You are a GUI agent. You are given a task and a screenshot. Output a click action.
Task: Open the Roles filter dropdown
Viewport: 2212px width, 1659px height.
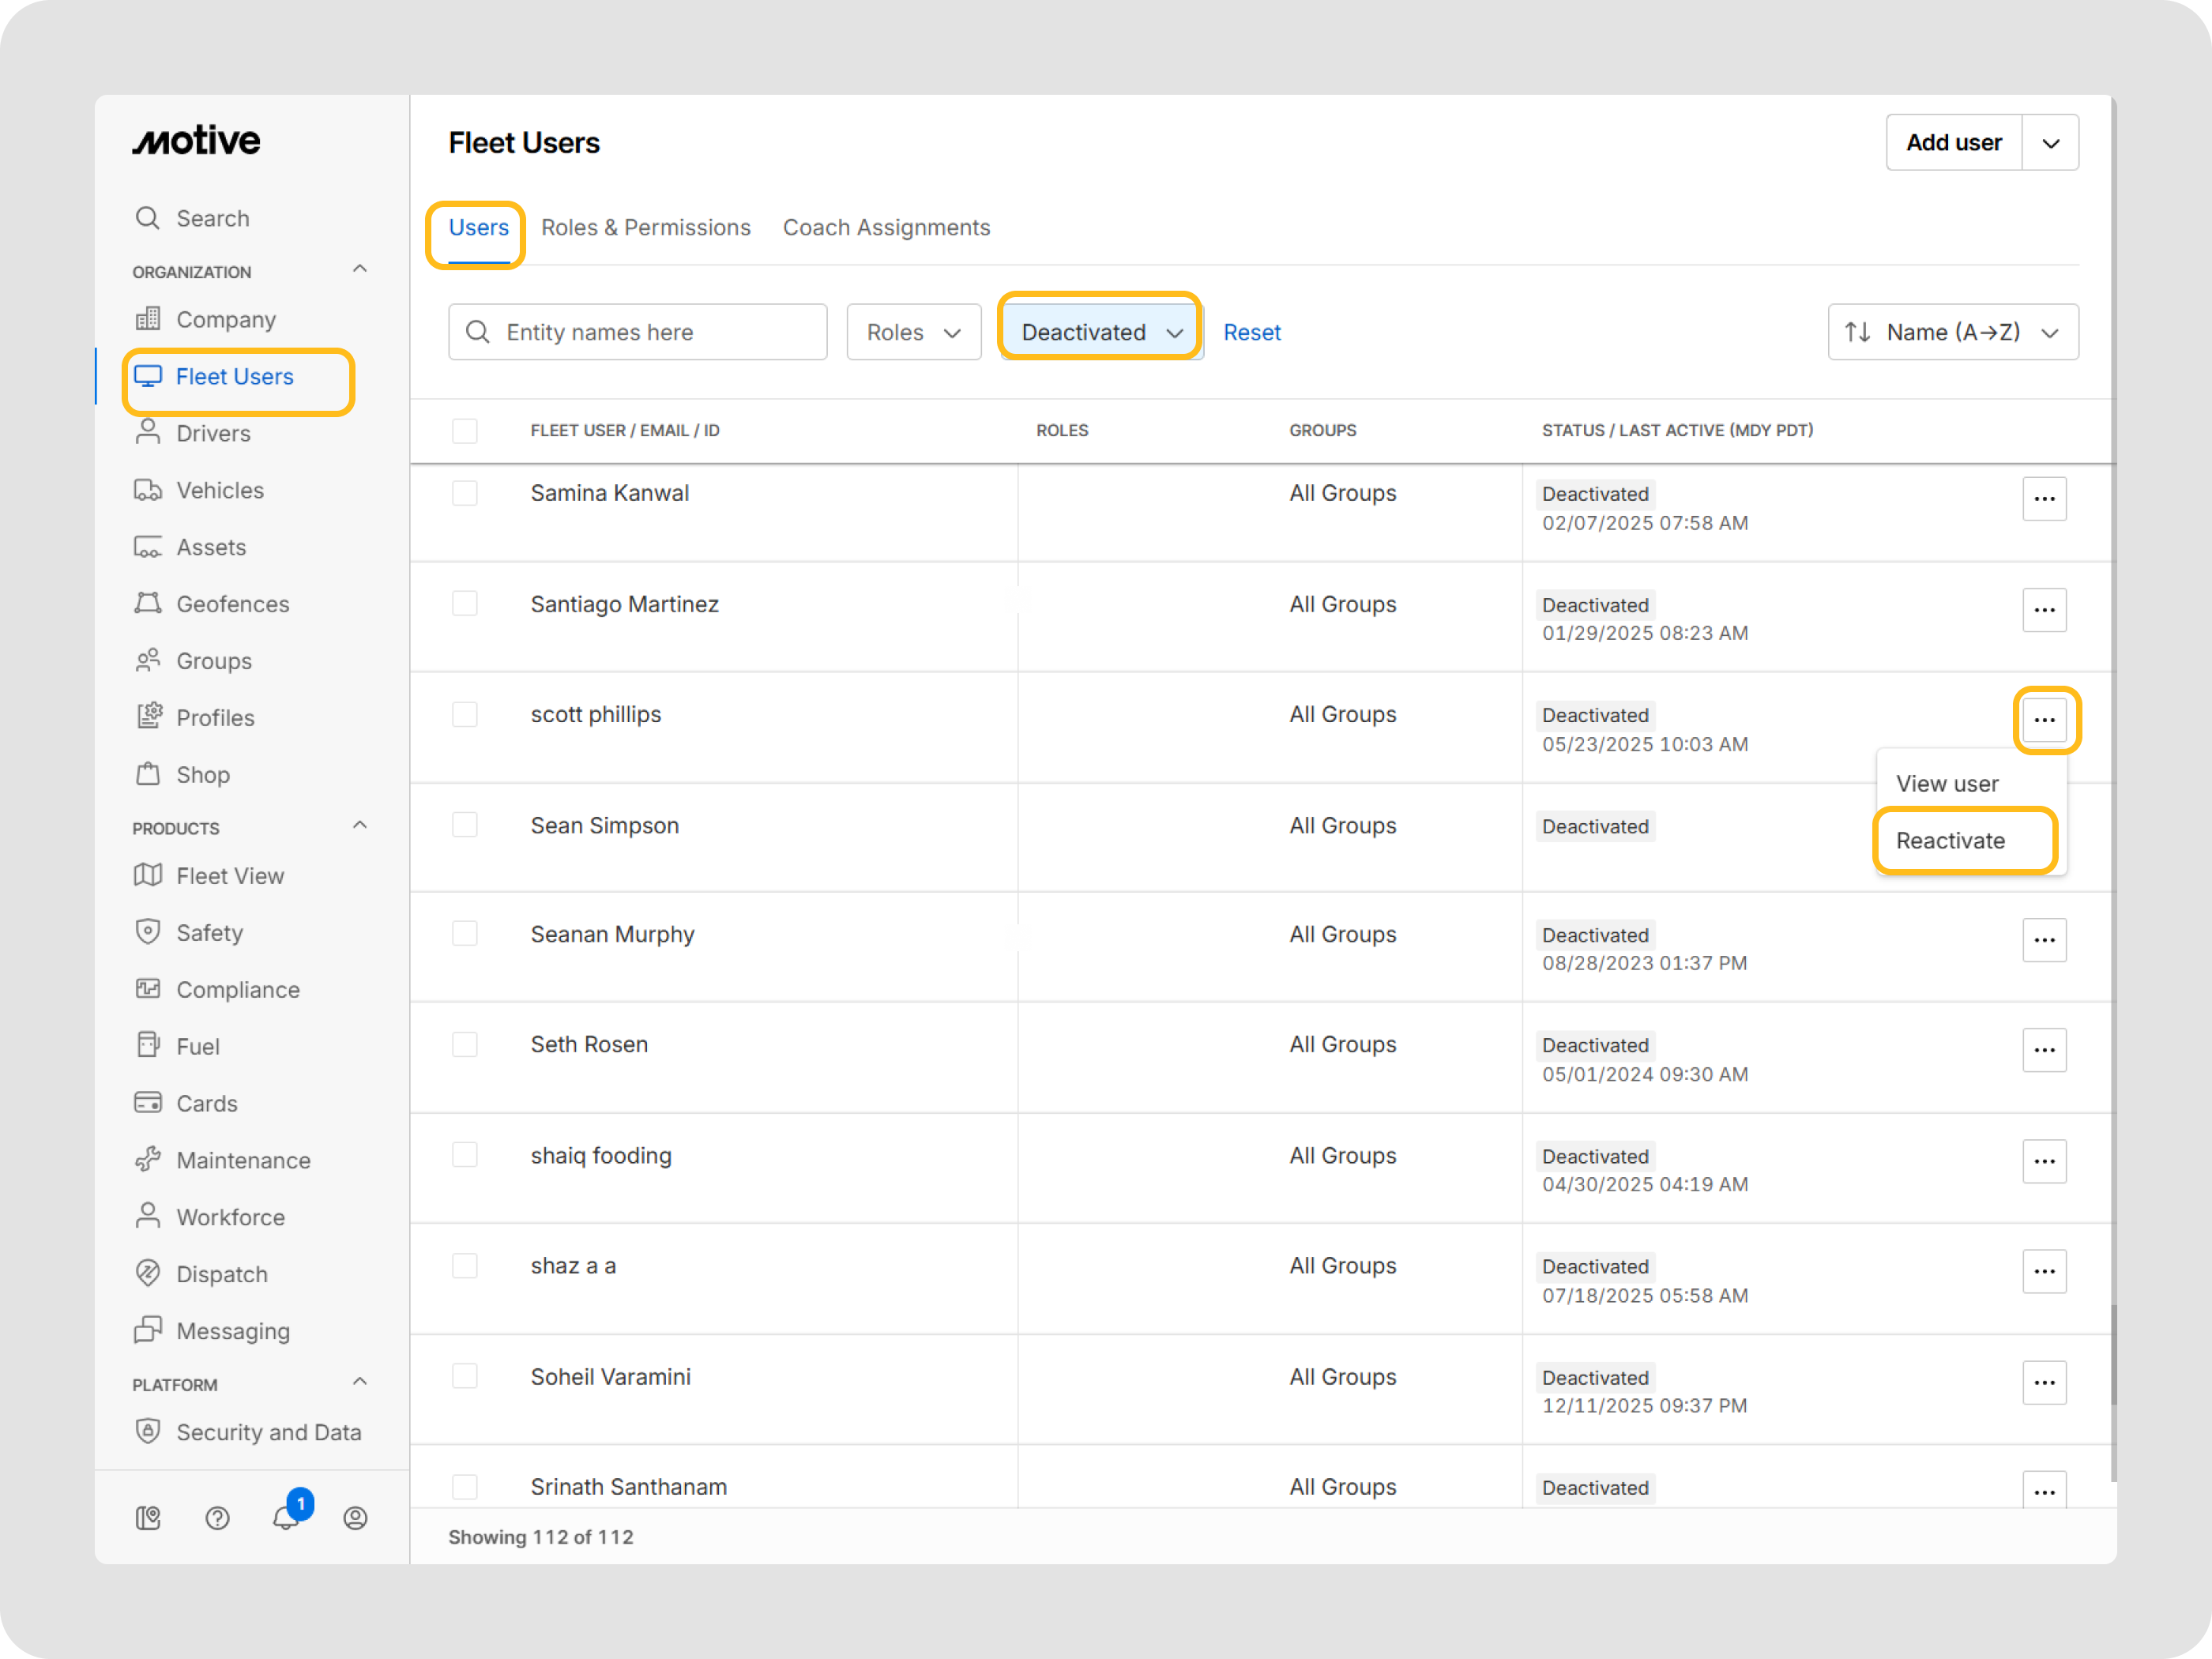(913, 332)
